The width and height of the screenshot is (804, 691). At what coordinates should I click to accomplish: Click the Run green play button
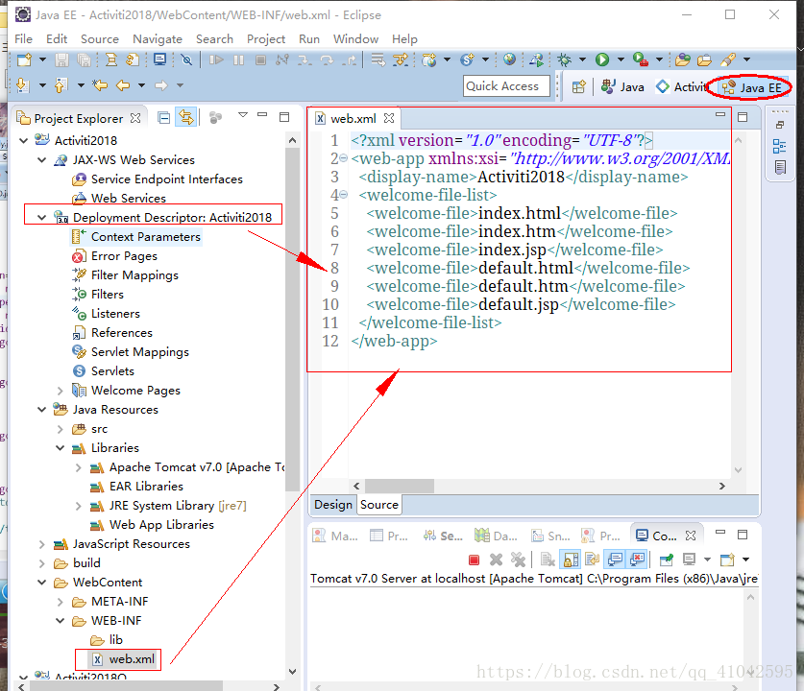tap(602, 60)
